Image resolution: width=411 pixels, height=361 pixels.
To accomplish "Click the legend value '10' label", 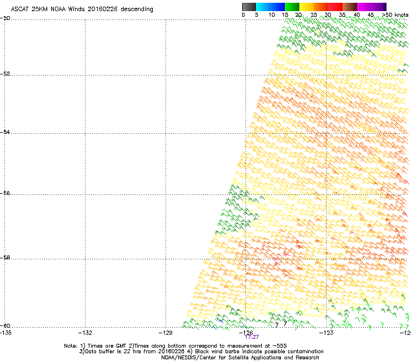I will point(272,15).
